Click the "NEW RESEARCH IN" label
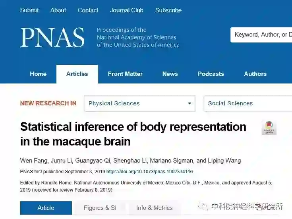 click(48, 103)
